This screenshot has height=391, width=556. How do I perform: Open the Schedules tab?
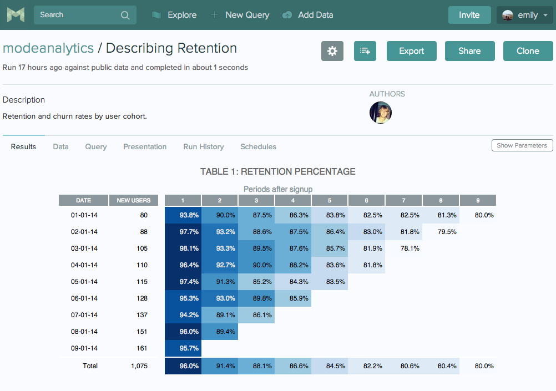[x=258, y=146]
